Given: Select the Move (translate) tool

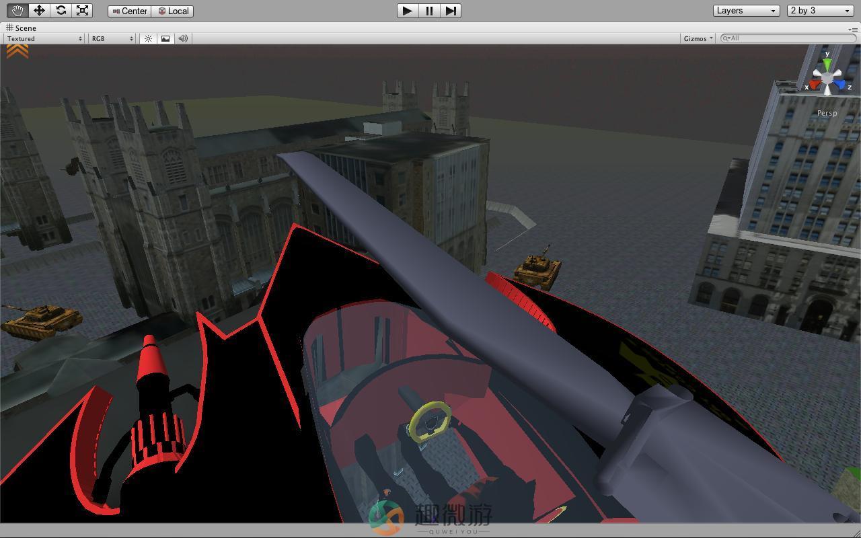Looking at the screenshot, I should 39,11.
